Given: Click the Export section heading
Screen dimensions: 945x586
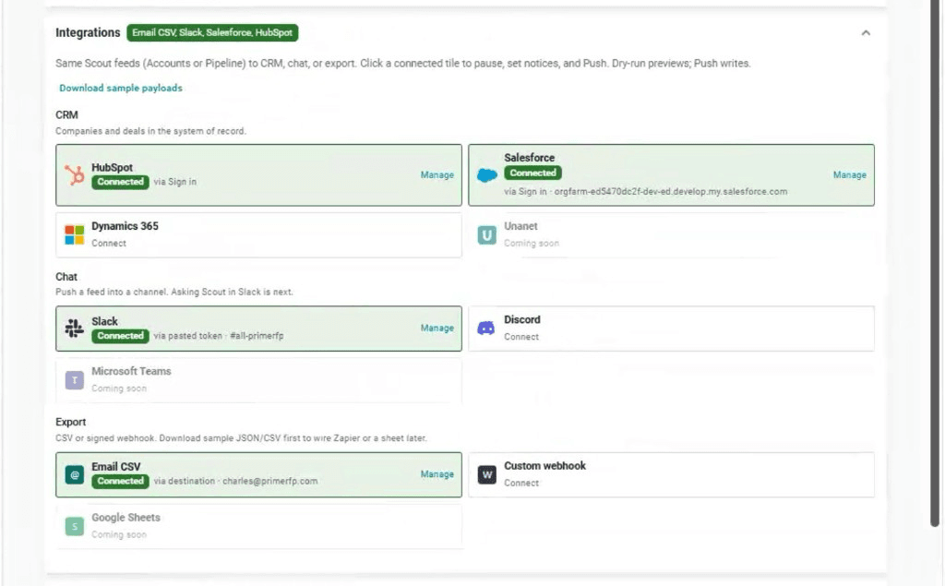Looking at the screenshot, I should (70, 422).
